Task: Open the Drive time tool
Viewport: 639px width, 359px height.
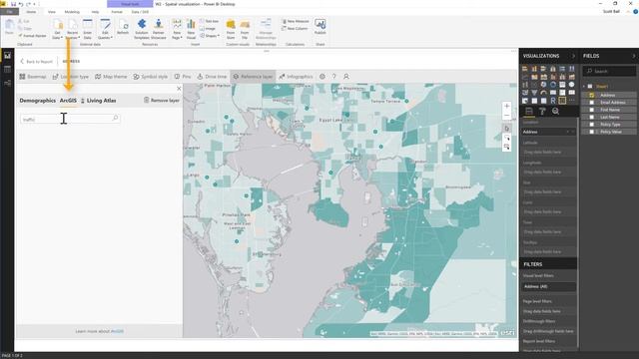Action: point(212,77)
